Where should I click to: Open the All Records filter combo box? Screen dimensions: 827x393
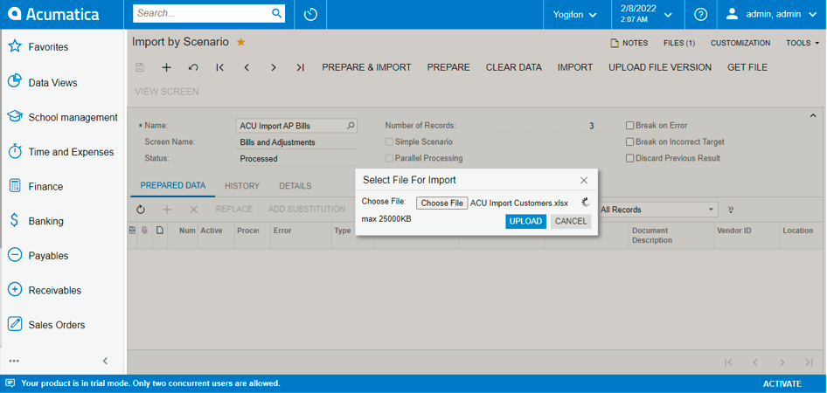657,209
